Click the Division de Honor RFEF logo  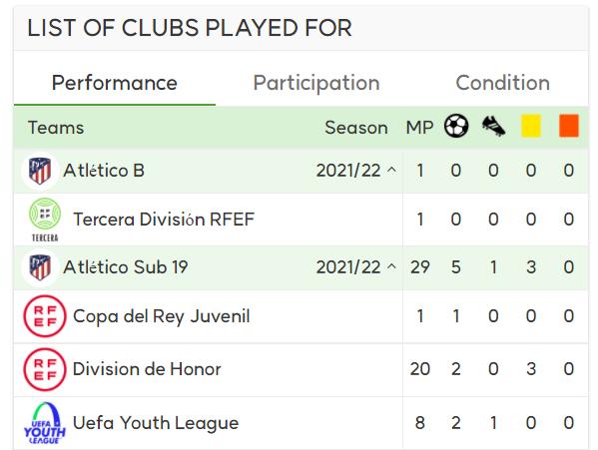click(x=45, y=369)
